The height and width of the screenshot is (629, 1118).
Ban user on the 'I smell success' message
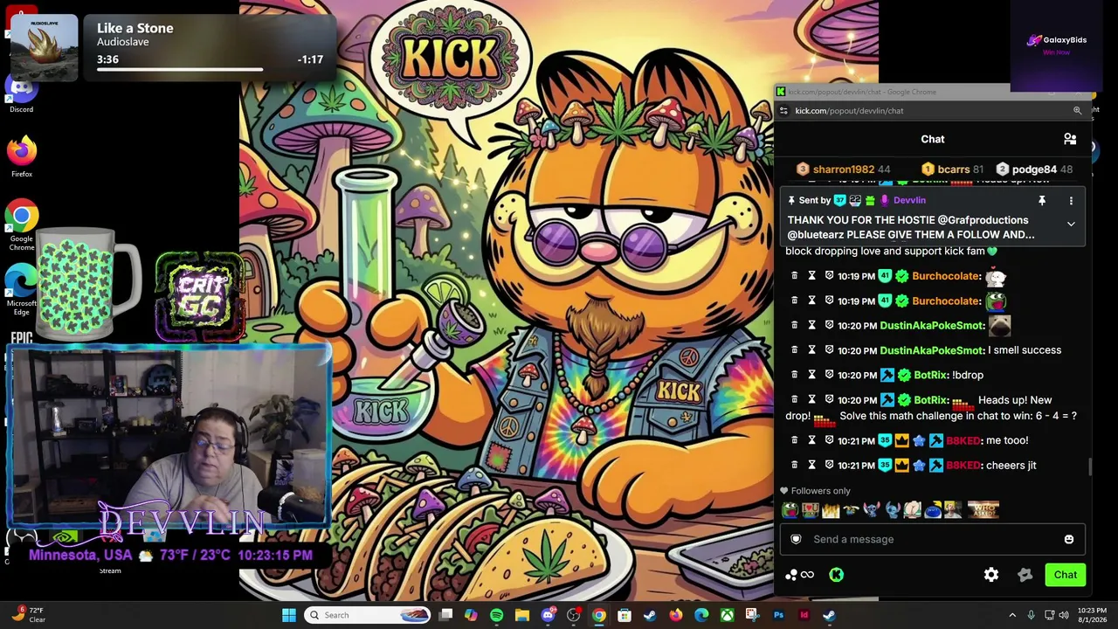tap(829, 350)
